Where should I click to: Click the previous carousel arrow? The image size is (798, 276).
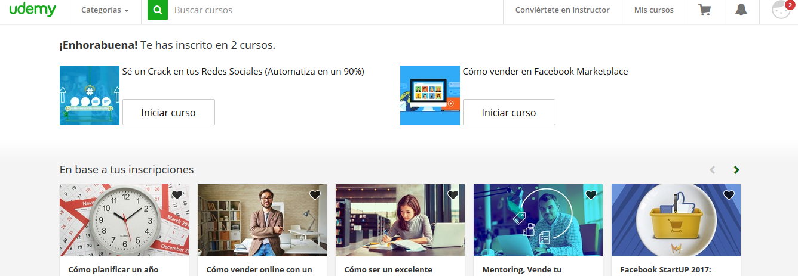coord(712,170)
